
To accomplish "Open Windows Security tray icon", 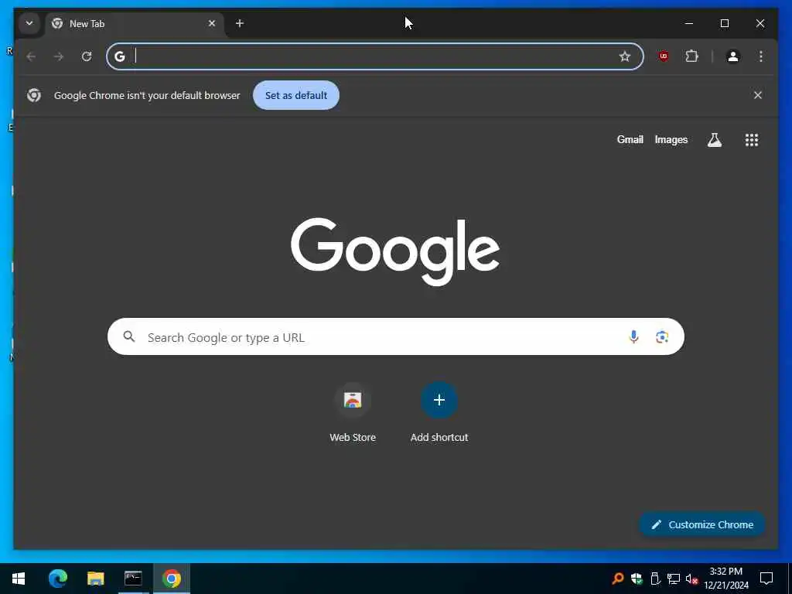I will 637,579.
